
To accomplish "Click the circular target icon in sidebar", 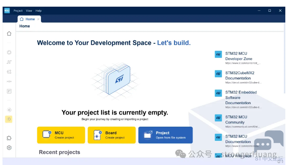I will (9, 110).
